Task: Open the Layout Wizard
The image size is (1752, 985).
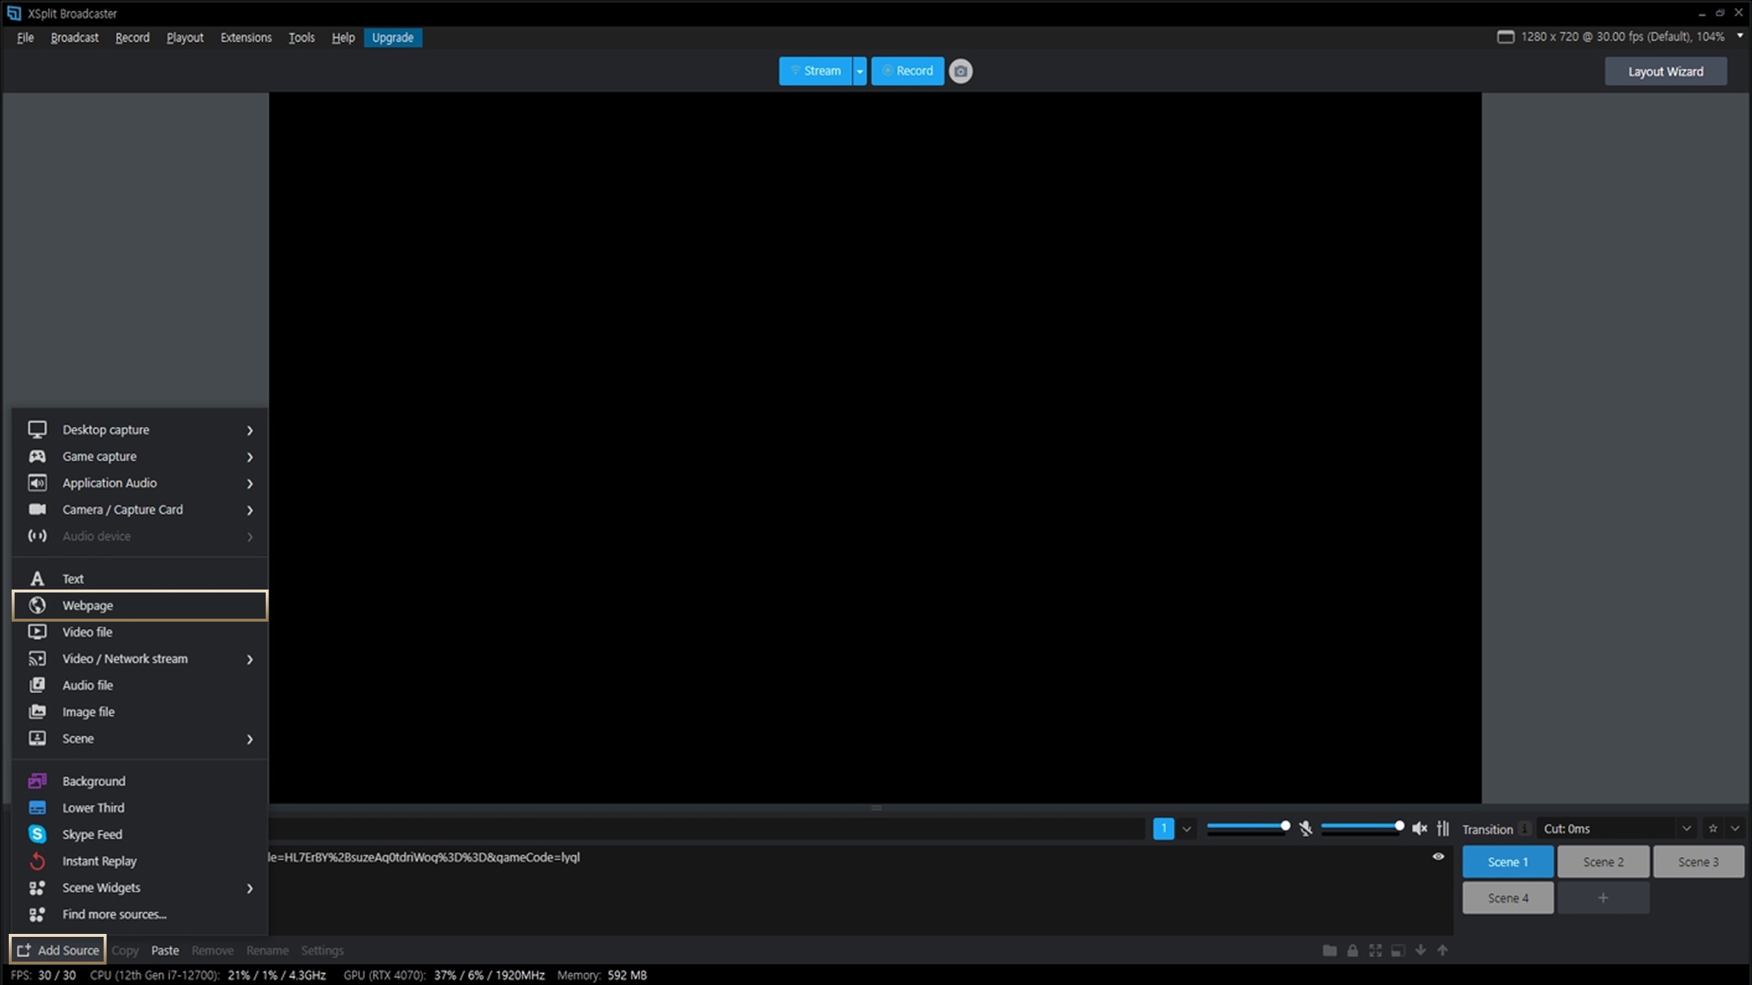Action: point(1666,72)
